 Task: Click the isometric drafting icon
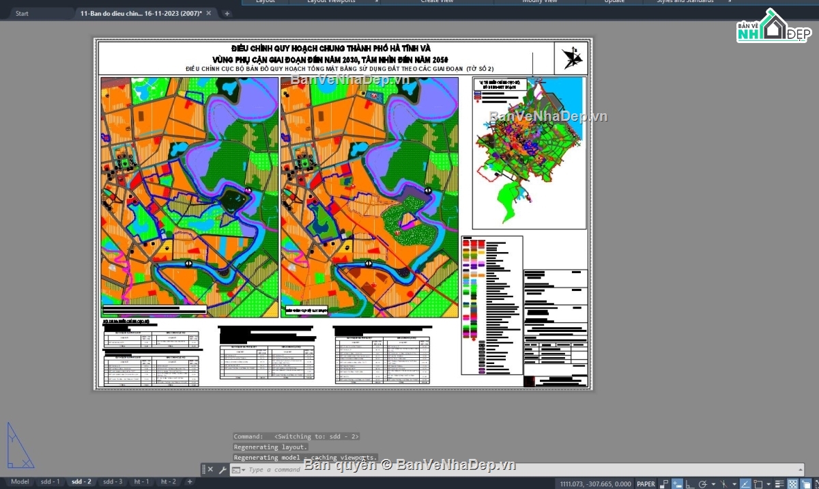723,484
